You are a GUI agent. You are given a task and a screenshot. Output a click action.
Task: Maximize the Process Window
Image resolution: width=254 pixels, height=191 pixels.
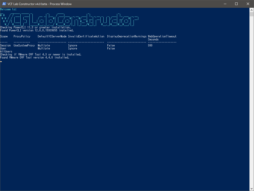coord(236,4)
